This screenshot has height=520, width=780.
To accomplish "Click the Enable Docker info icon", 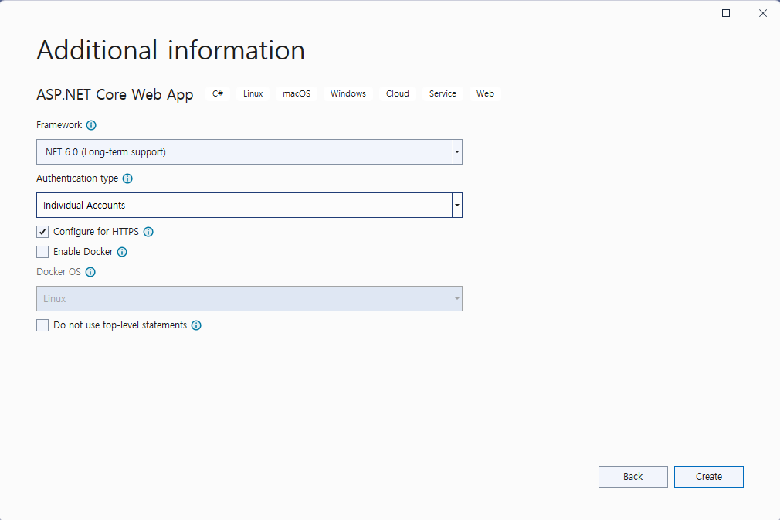I will [x=122, y=252].
